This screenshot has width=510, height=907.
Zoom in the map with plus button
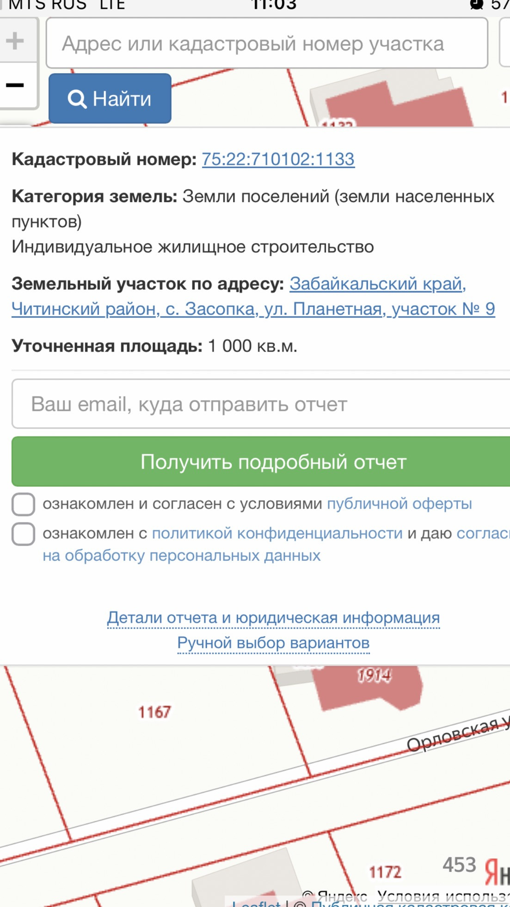pyautogui.click(x=16, y=41)
